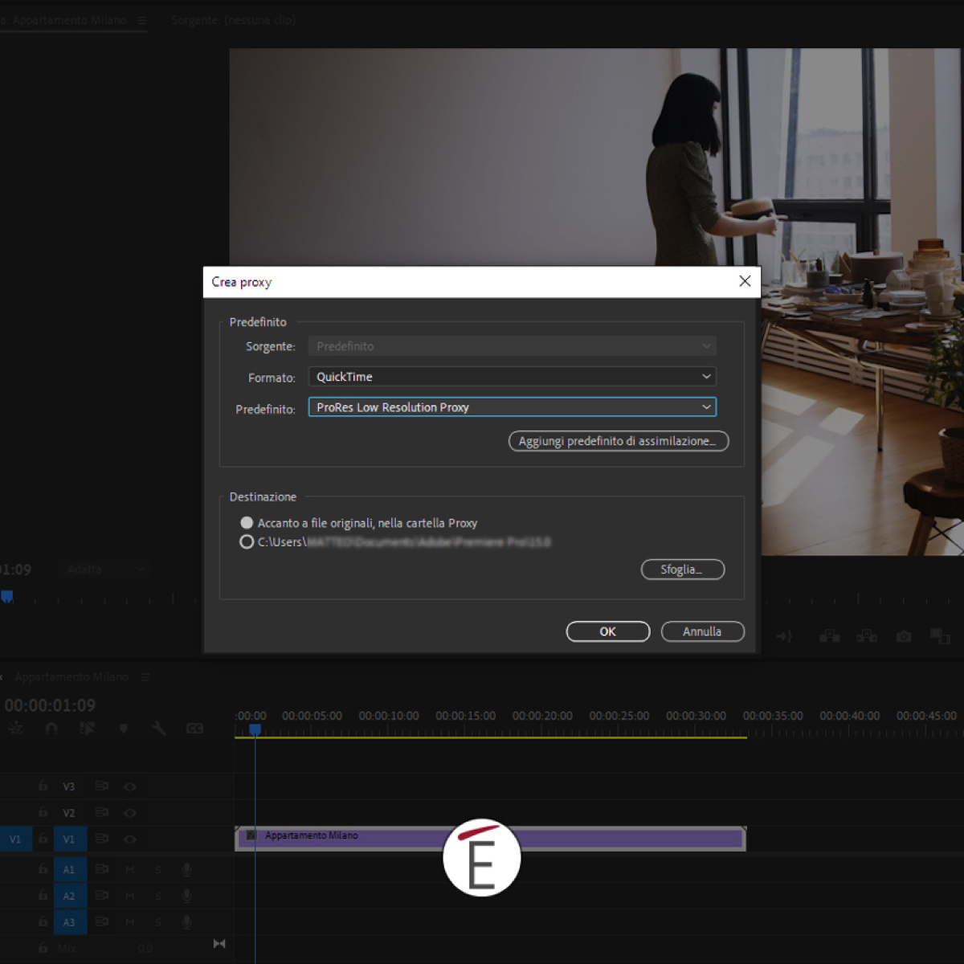
Task: Toggle sync lock icon on track V1
Action: tap(102, 839)
